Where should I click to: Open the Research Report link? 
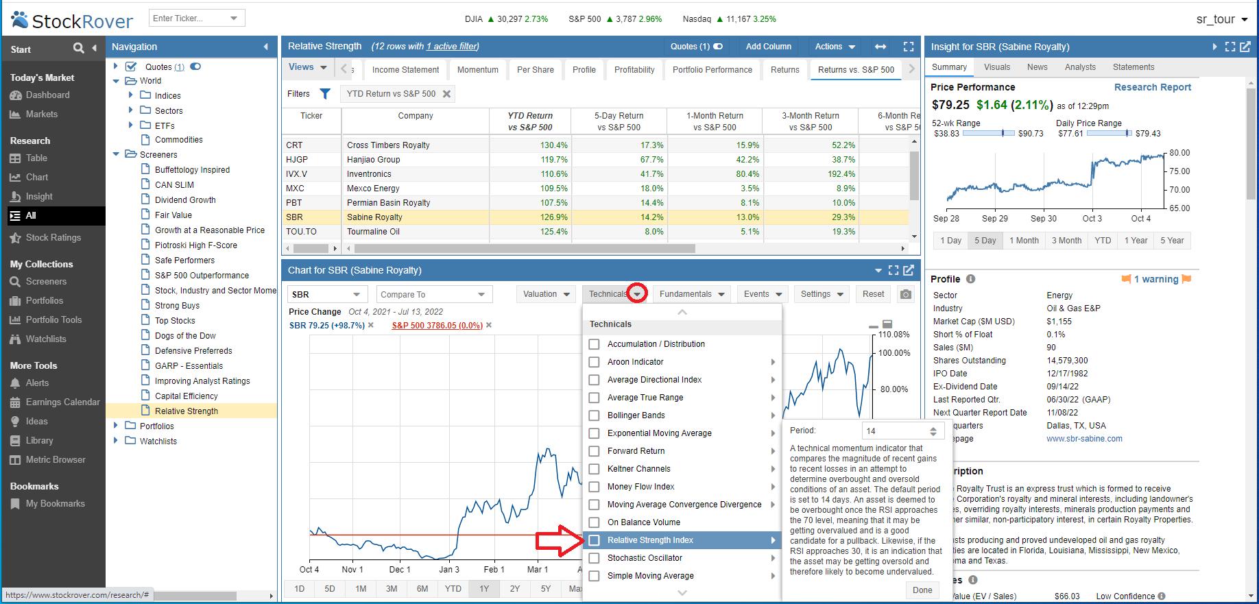tap(1153, 88)
